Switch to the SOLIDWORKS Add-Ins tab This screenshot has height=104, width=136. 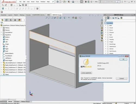(38, 15)
